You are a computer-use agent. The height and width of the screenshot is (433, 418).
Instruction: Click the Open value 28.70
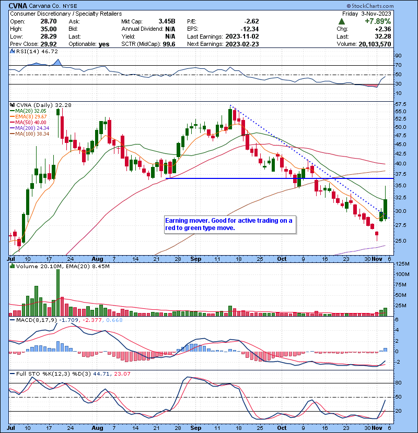[49, 21]
